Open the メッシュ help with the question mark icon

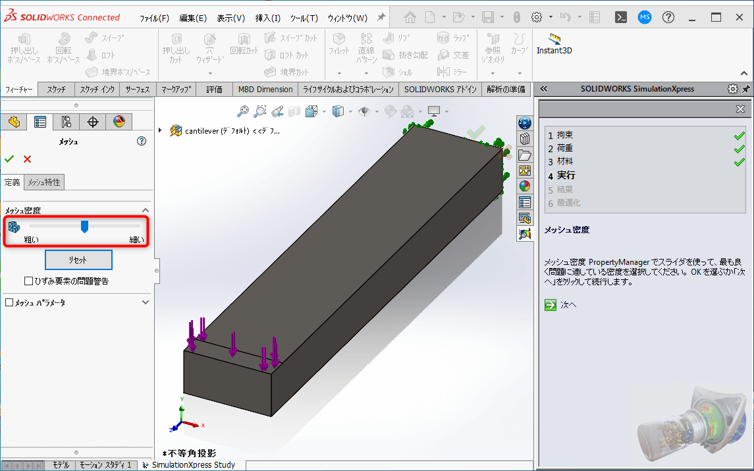141,141
